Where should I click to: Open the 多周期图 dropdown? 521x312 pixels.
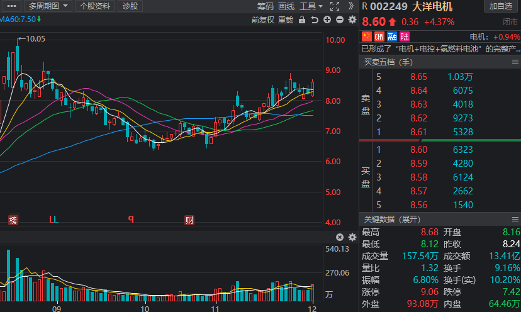coord(48,6)
